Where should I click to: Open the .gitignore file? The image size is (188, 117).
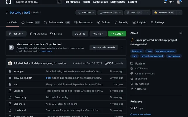[x=19, y=104]
